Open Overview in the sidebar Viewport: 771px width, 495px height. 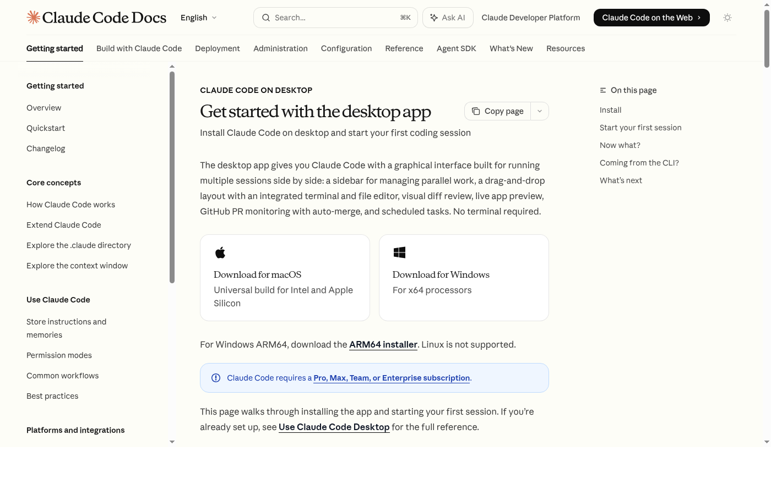44,108
